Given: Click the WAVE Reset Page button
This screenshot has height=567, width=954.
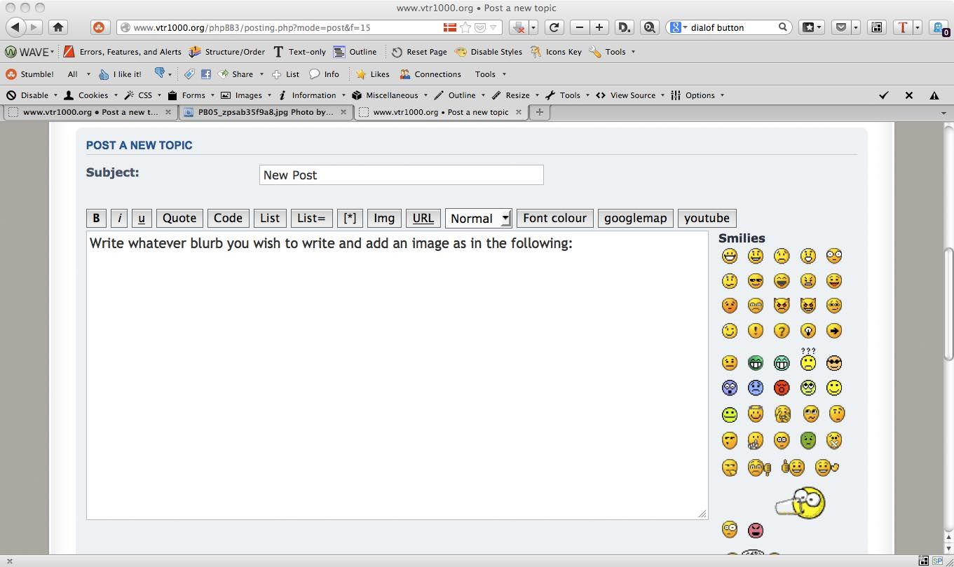Looking at the screenshot, I should 419,52.
